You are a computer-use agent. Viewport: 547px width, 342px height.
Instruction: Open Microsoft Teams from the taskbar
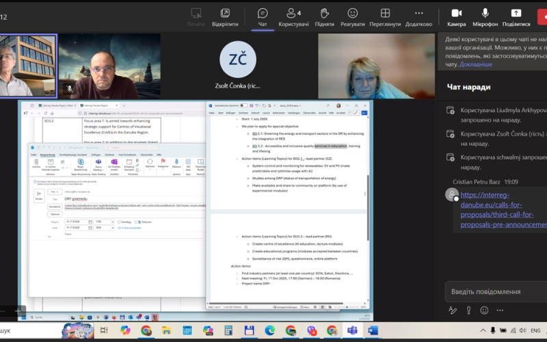[353, 330]
